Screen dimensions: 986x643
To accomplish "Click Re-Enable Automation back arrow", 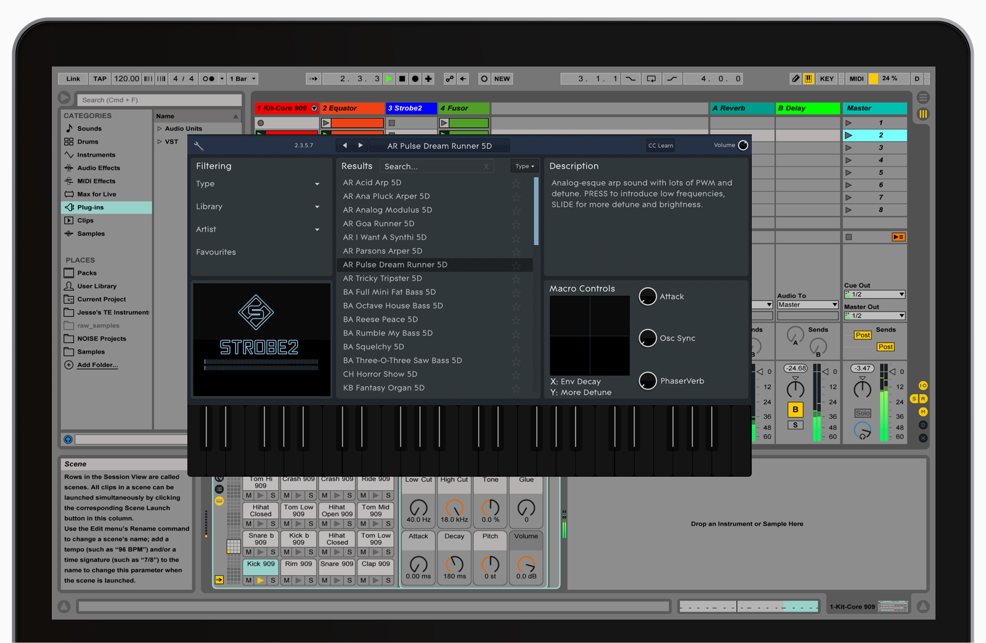I will 463,79.
